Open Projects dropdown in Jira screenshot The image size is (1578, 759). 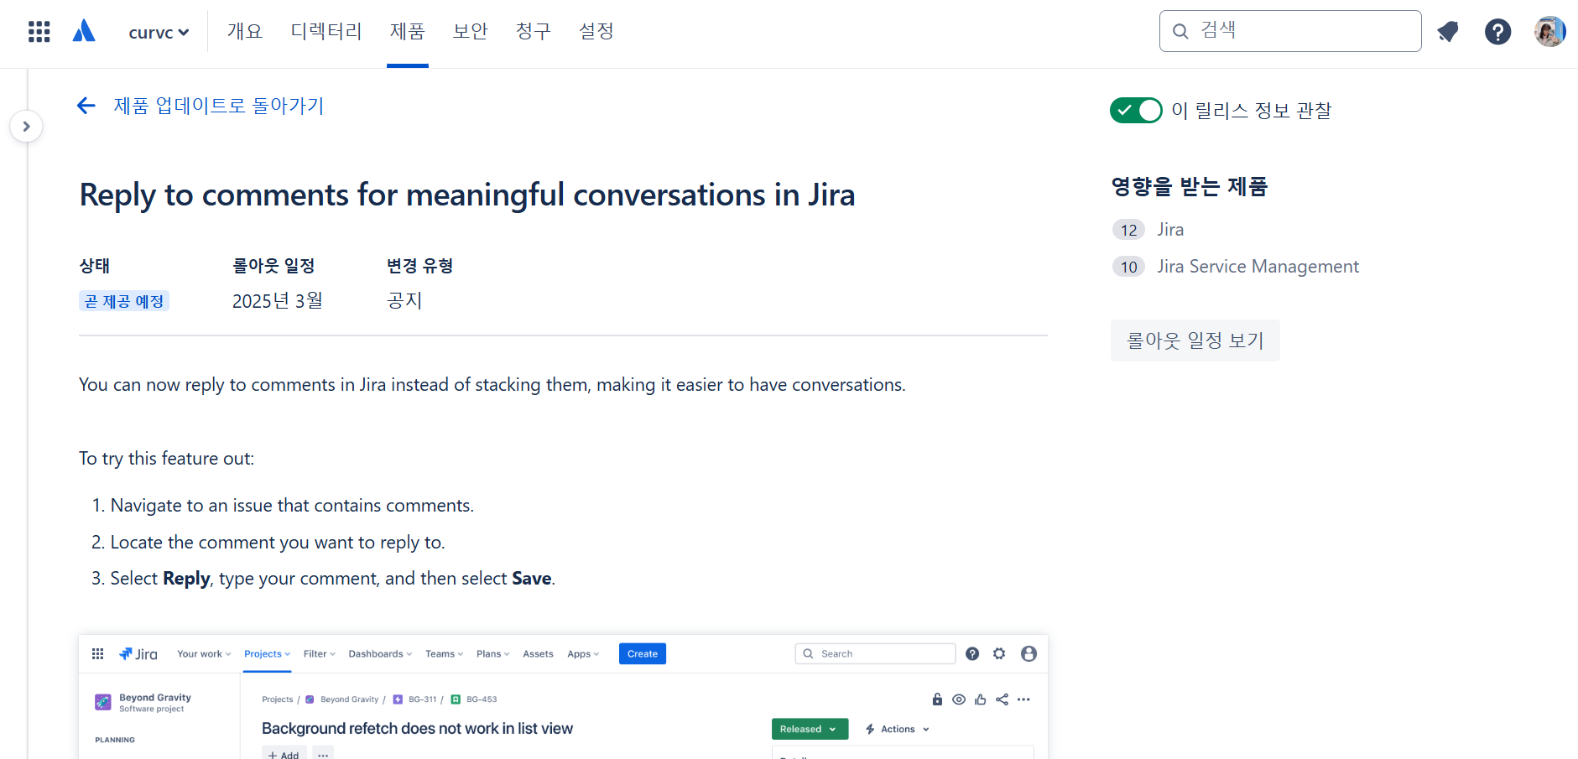268,654
